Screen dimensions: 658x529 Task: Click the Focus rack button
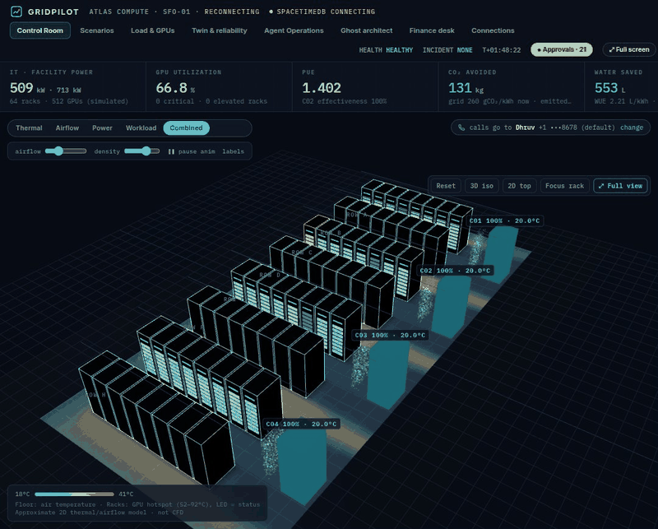tap(564, 186)
